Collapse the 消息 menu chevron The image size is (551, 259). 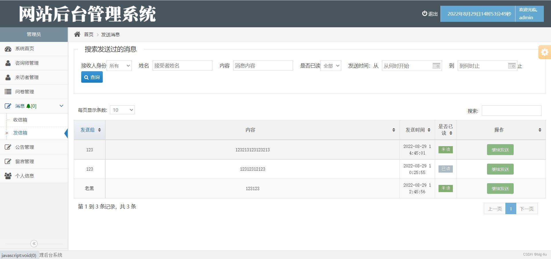pyautogui.click(x=61, y=106)
